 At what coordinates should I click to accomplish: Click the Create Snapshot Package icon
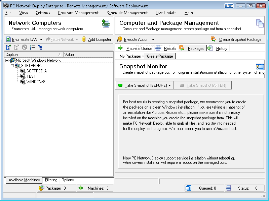[x=214, y=39]
